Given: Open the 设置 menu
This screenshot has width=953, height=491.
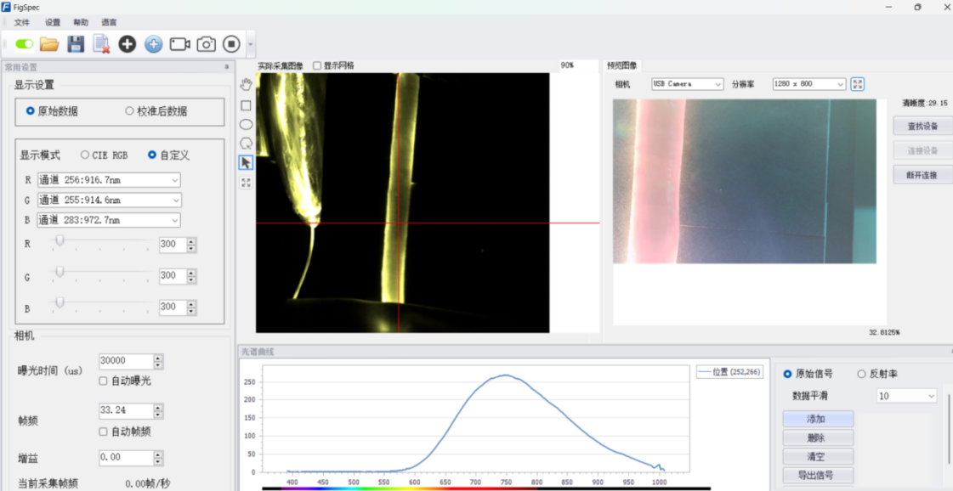Looking at the screenshot, I should tap(53, 22).
